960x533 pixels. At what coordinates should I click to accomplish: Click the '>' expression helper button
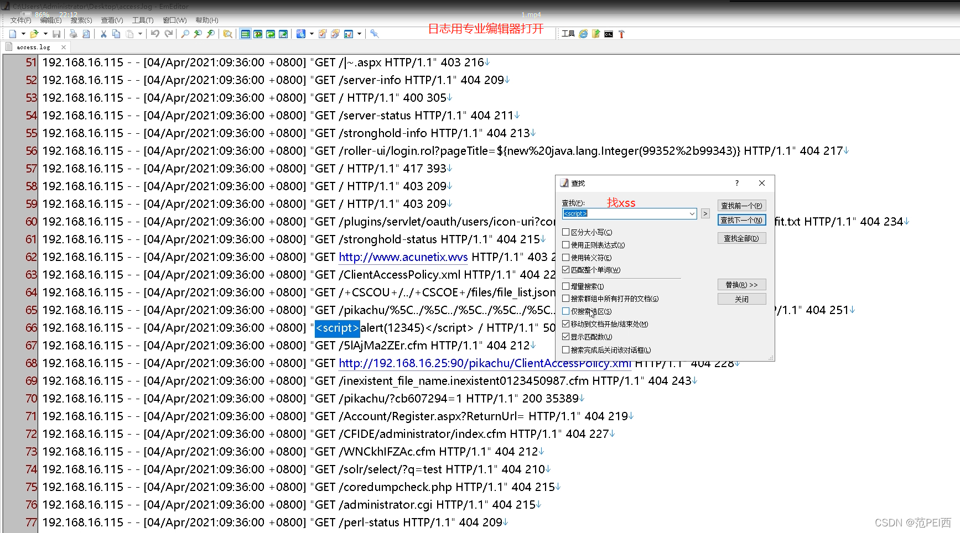705,213
